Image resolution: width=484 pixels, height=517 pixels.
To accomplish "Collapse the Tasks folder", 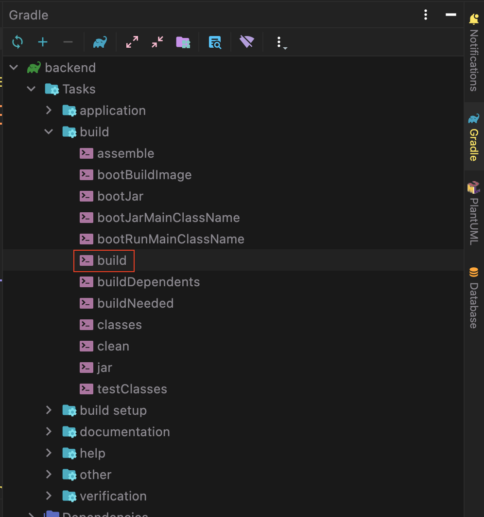I will tap(31, 89).
